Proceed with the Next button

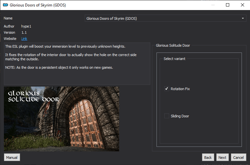[222, 157]
